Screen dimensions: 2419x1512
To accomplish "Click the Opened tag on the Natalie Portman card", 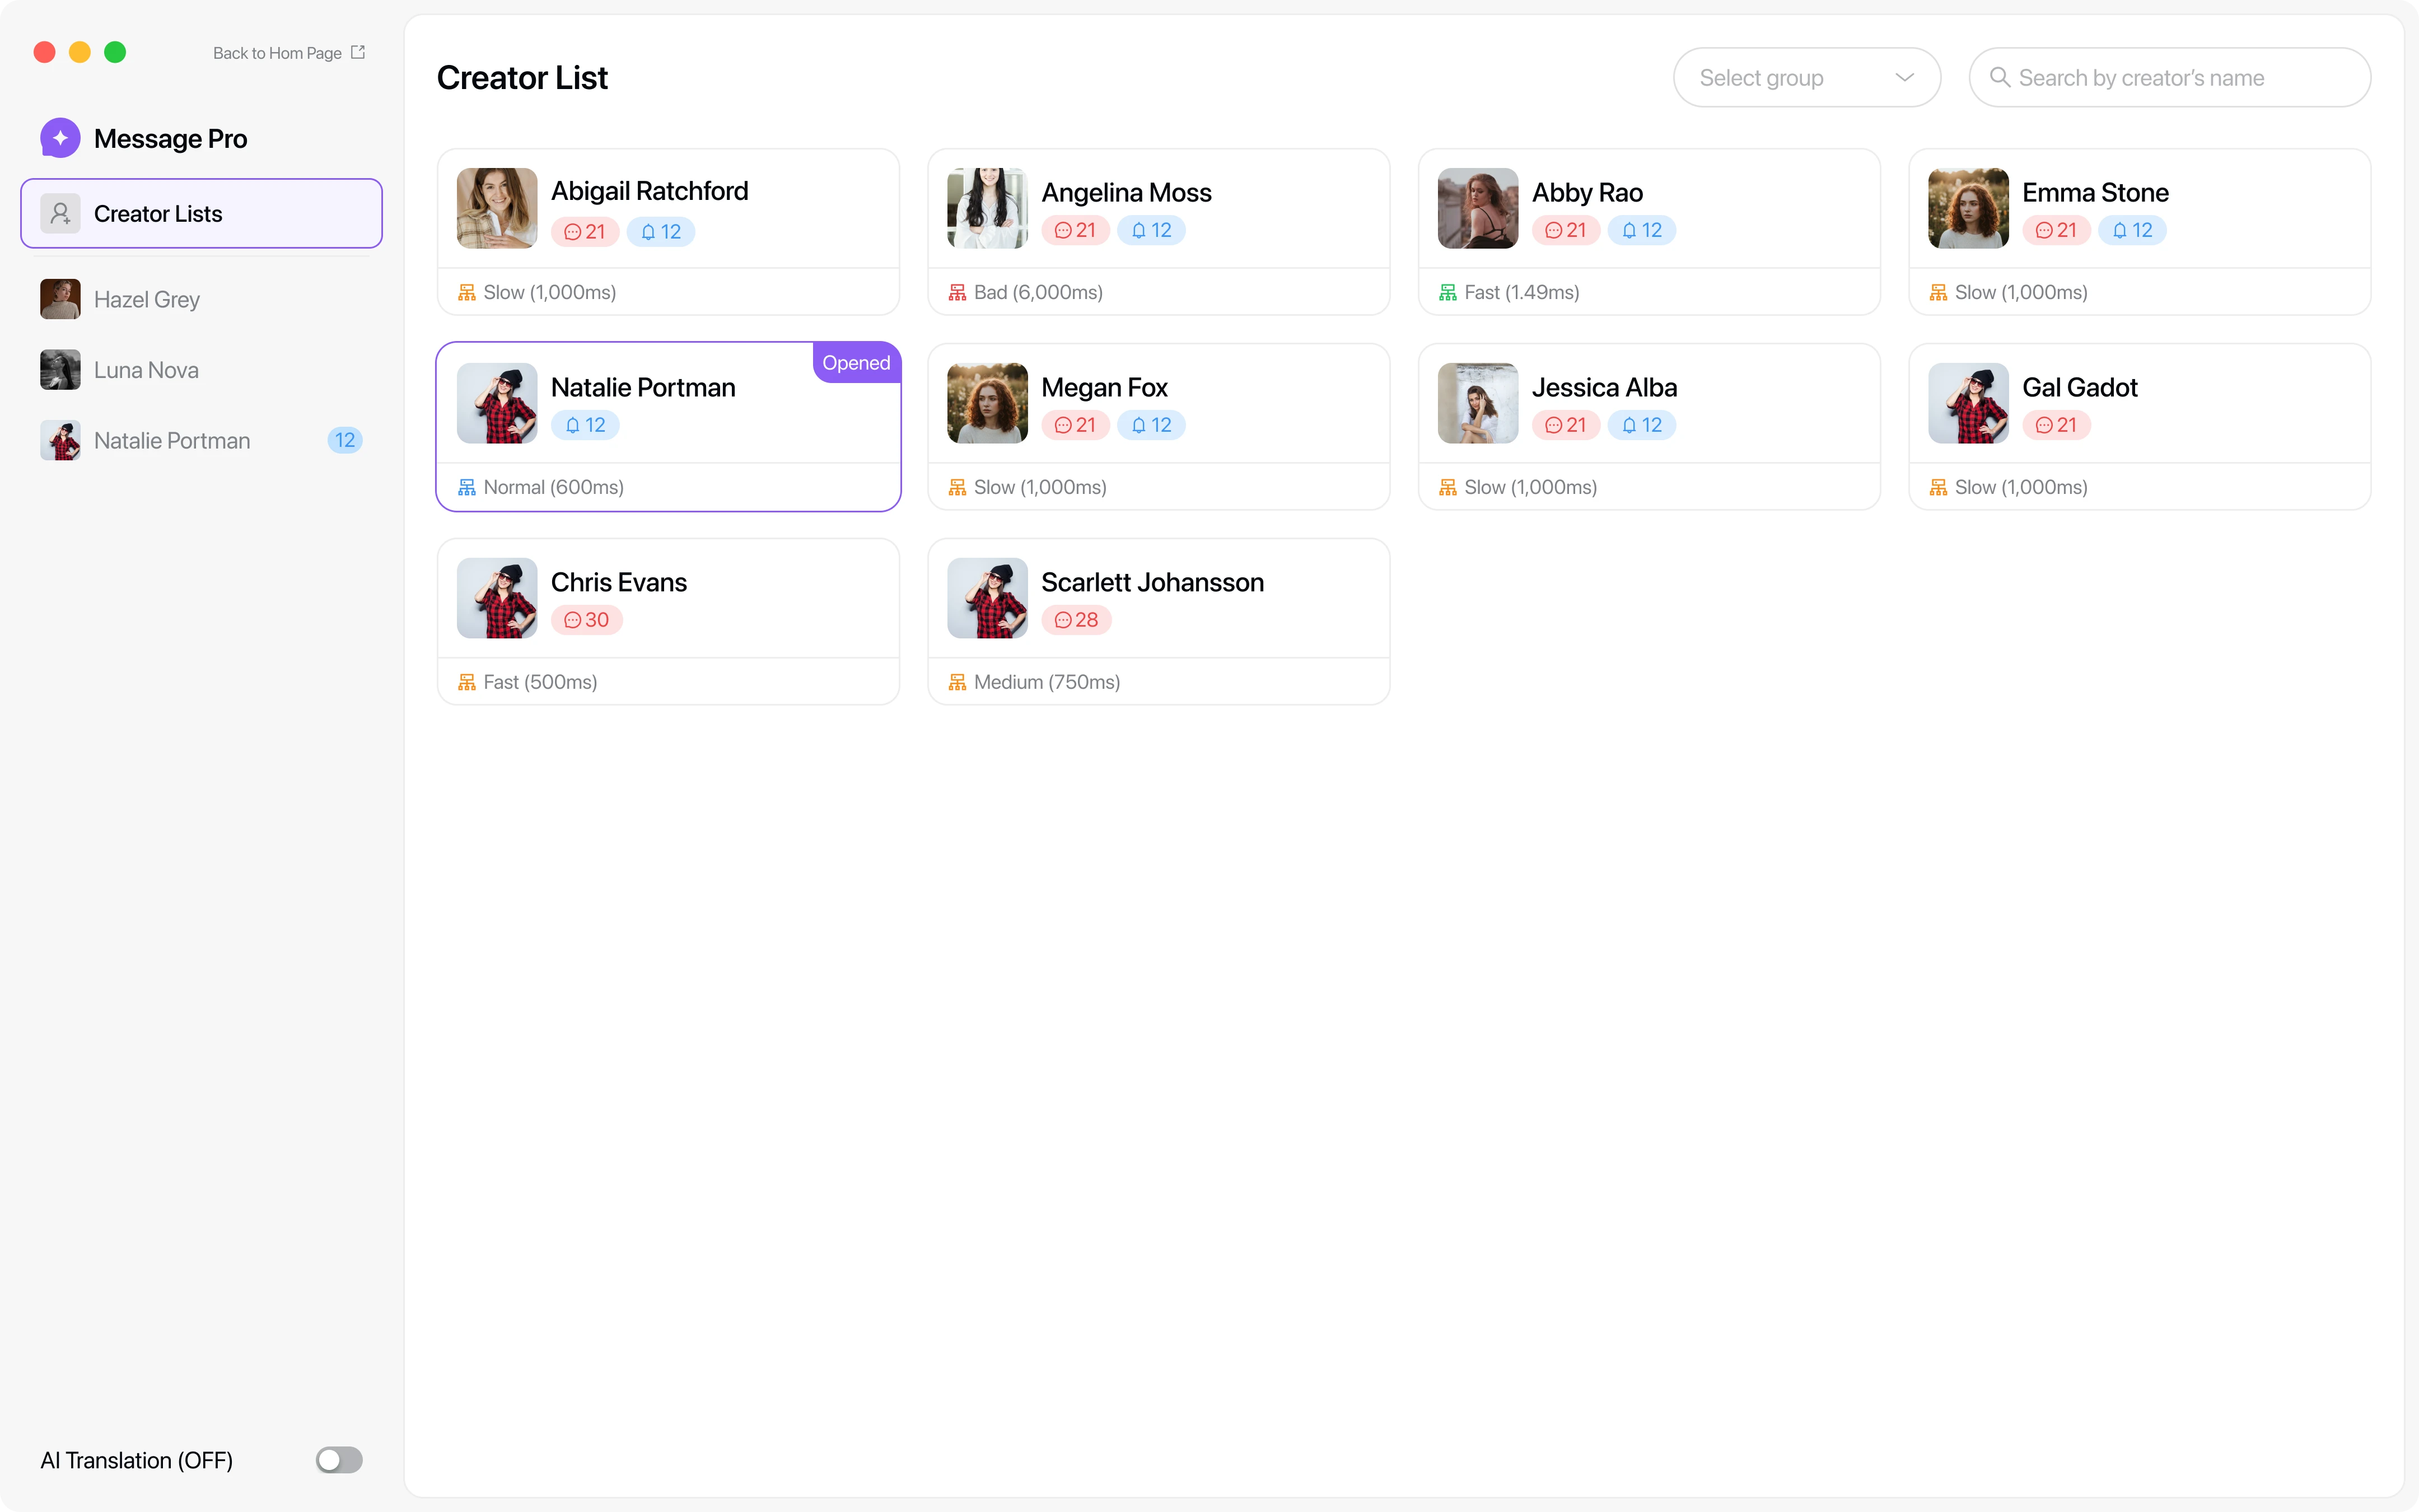I will (x=856, y=363).
